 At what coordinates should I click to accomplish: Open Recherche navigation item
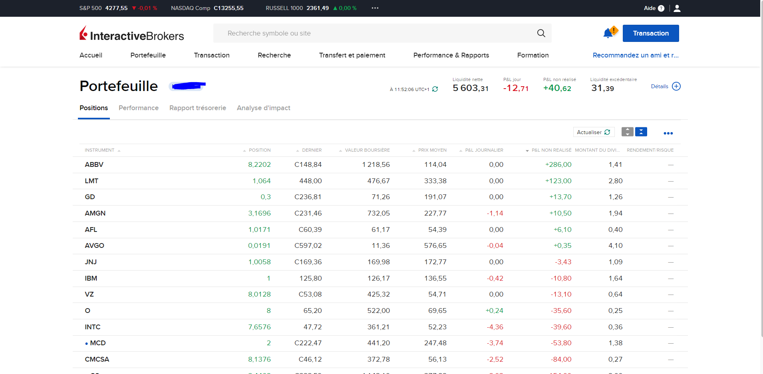click(x=274, y=55)
